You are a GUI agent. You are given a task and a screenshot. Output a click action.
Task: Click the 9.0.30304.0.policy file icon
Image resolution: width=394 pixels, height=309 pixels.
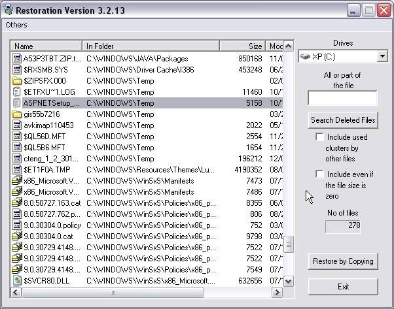point(18,225)
